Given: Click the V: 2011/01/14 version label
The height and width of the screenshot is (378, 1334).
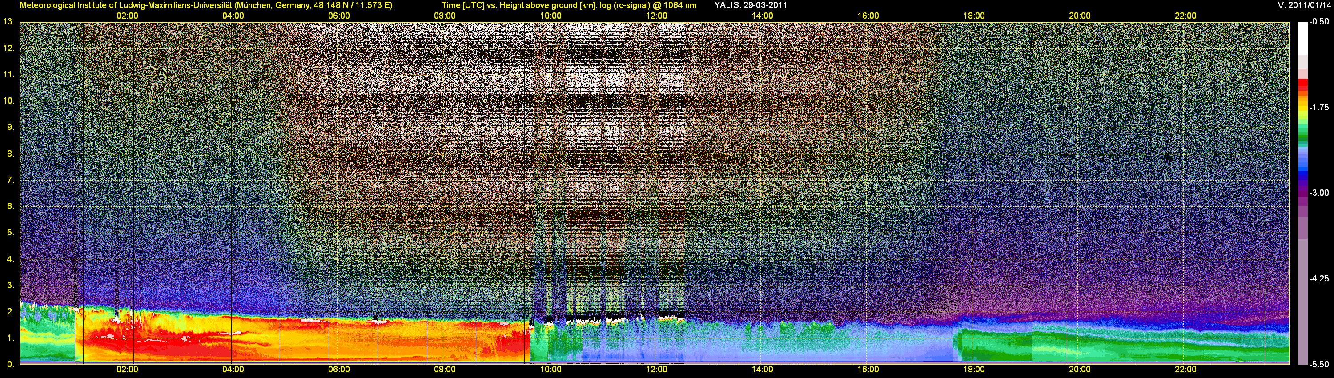Looking at the screenshot, I should point(1303,5).
